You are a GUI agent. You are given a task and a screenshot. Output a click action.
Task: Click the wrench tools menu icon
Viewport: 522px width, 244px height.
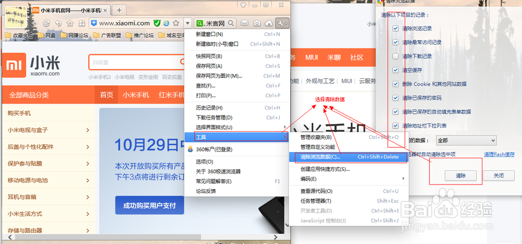[x=283, y=23]
